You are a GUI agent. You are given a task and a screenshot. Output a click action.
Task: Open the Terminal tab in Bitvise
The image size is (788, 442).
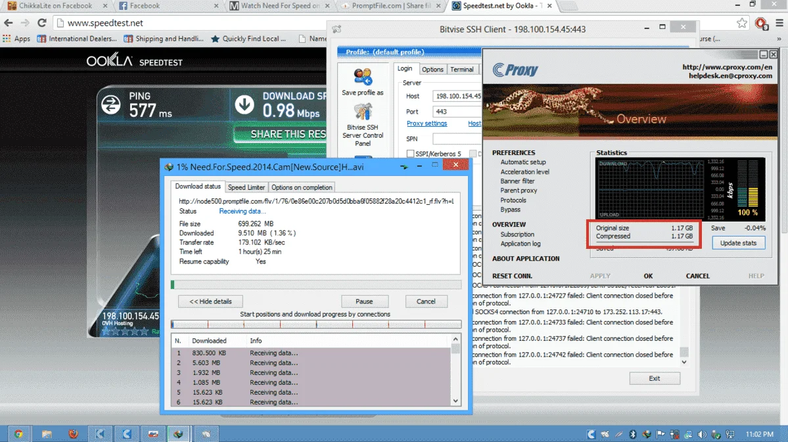pyautogui.click(x=462, y=70)
